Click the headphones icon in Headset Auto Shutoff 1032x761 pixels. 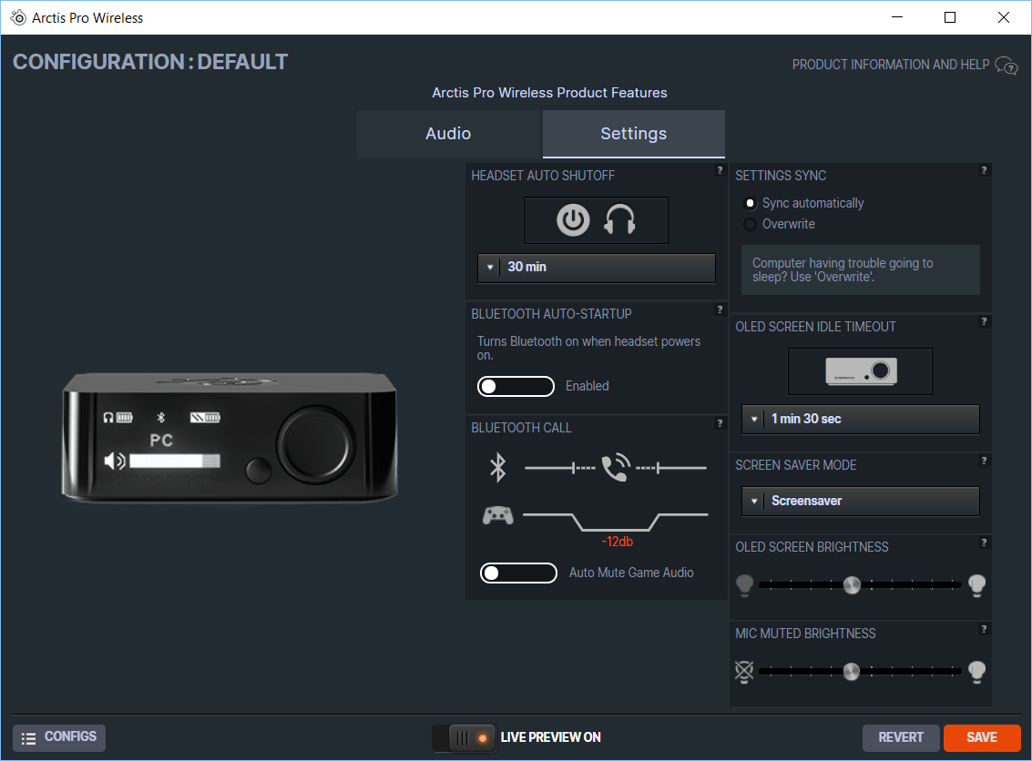pos(619,219)
